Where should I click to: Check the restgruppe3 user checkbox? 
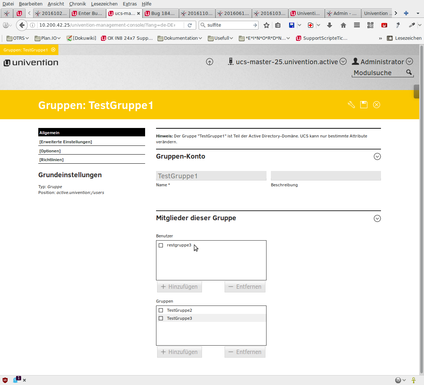click(x=161, y=245)
